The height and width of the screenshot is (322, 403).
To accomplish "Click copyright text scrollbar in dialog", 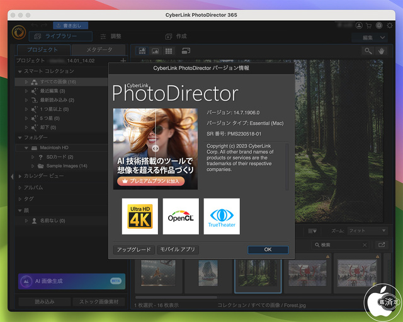I will [x=287, y=166].
